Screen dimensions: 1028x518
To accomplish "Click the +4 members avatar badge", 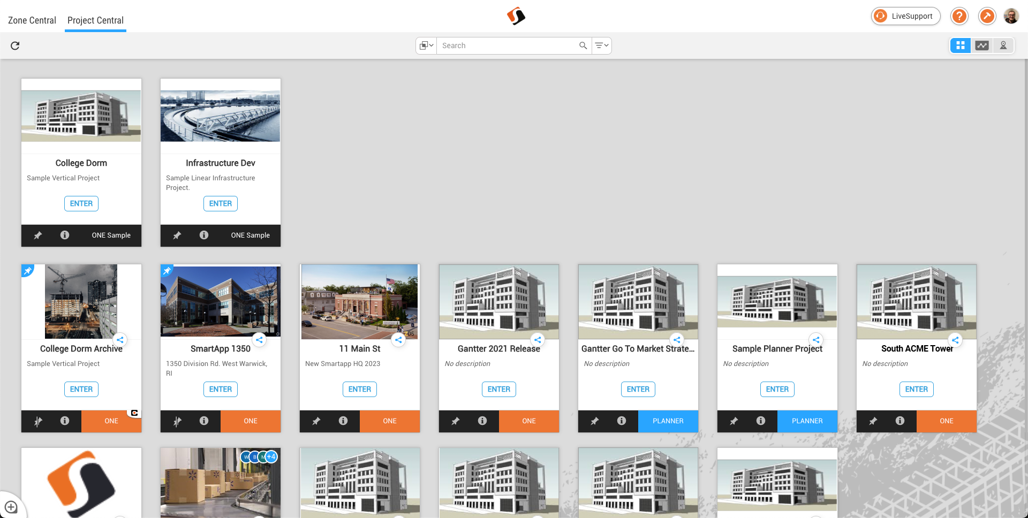I will (x=271, y=456).
